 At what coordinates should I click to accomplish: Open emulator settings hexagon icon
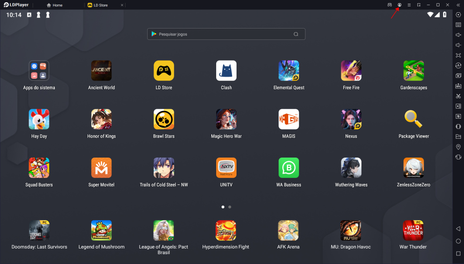click(x=458, y=14)
